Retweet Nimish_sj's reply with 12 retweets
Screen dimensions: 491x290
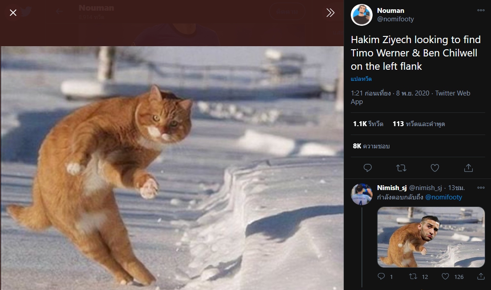(x=418, y=277)
